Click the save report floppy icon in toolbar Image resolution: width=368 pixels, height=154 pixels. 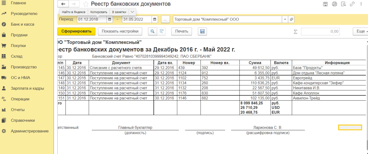point(202,31)
